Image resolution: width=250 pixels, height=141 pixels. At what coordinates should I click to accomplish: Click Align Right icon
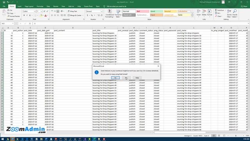point(58,15)
